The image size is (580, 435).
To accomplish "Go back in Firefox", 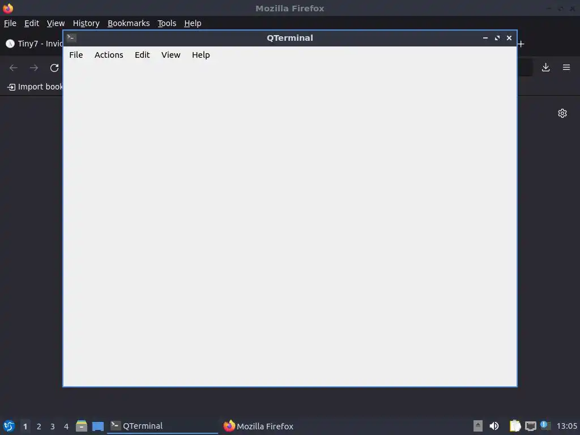I will point(14,68).
